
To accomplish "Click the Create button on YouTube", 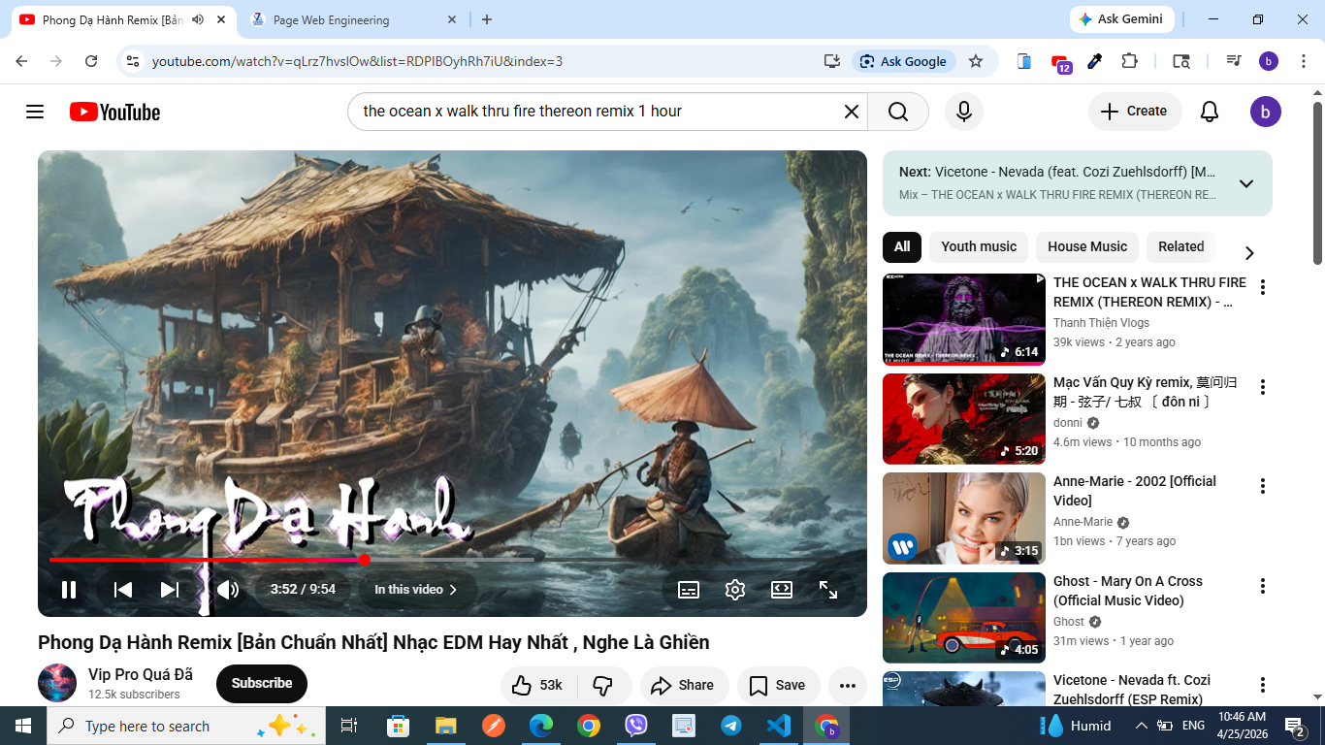I will click(1135, 112).
